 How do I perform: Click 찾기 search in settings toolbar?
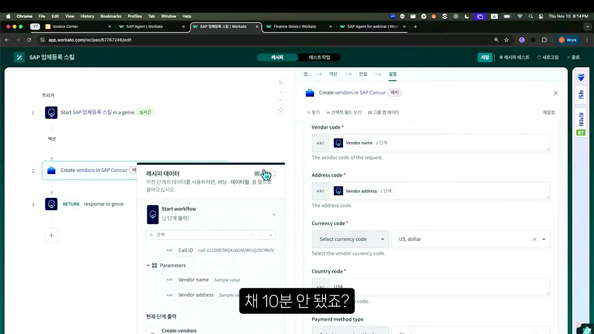tap(313, 113)
